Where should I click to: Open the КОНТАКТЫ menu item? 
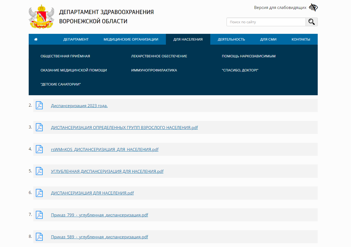click(x=301, y=39)
